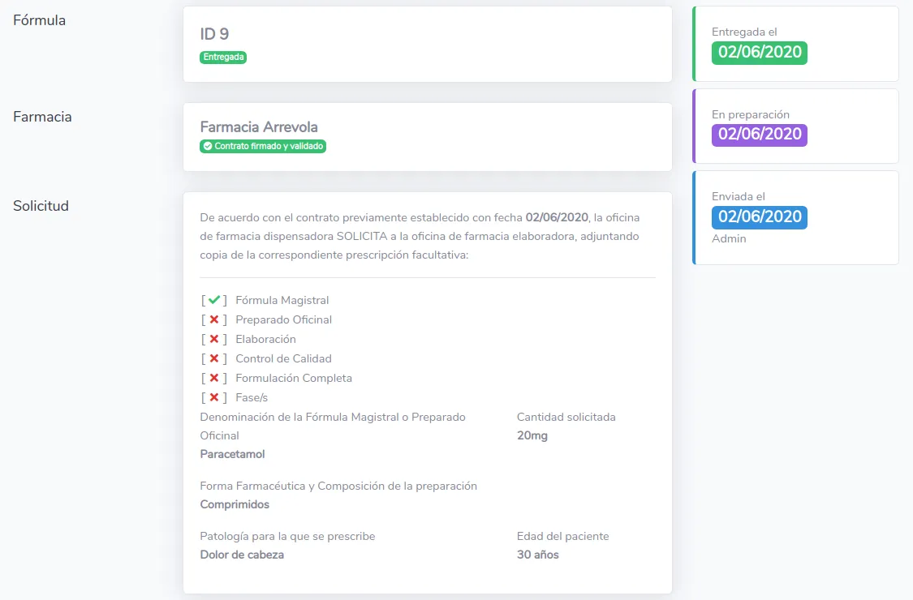Click the Entregada el label

tap(744, 32)
